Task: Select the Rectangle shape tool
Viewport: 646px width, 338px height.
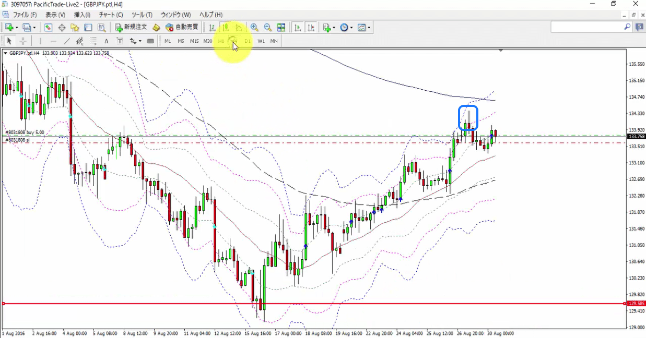Action: (150, 41)
